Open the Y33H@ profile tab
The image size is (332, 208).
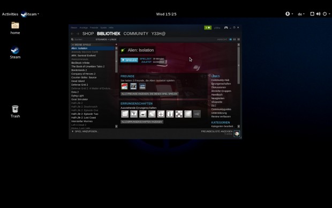[x=159, y=34]
